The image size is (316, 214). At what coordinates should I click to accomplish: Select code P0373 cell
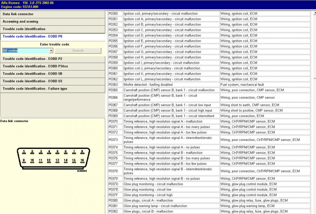point(115,140)
